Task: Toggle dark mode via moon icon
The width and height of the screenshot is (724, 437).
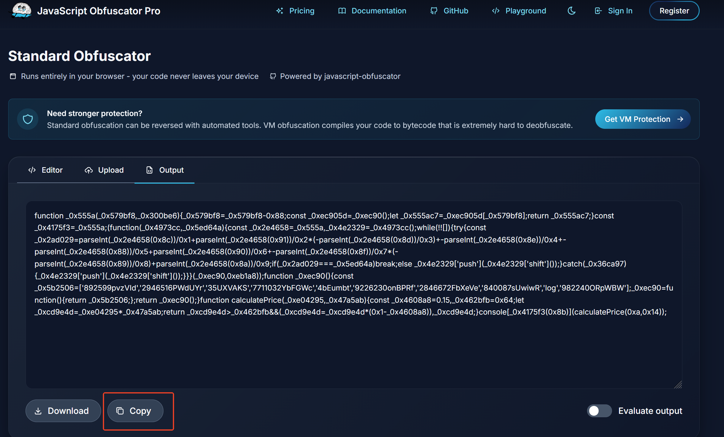Action: pos(572,11)
